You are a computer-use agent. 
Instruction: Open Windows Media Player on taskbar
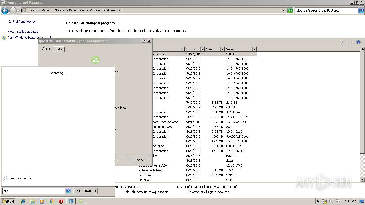point(42,201)
